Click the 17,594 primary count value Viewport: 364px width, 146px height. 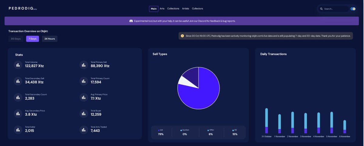click(96, 82)
